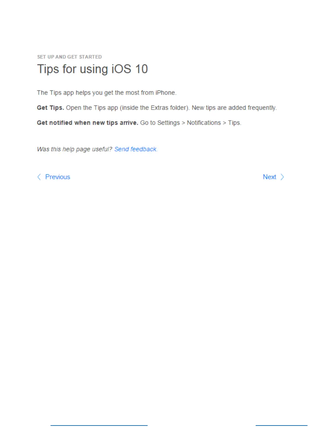The height and width of the screenshot is (434, 321).
Task: Open the Send feedback link
Action: [x=135, y=149]
